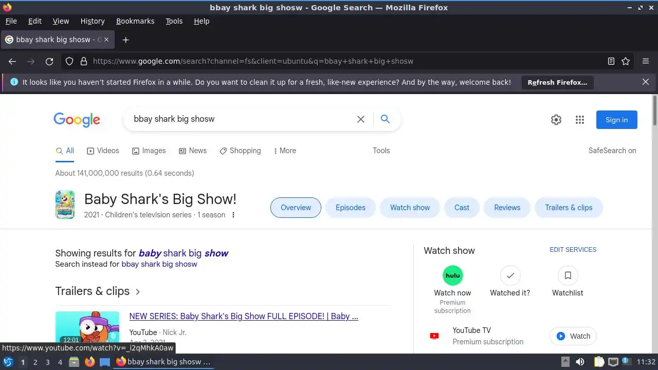Open the Bookmarks menu
Viewport: 658px width, 370px height.
pos(135,21)
